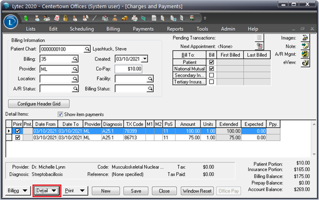
Task: Click the 75.00 Amount cell
Action: (x=188, y=137)
